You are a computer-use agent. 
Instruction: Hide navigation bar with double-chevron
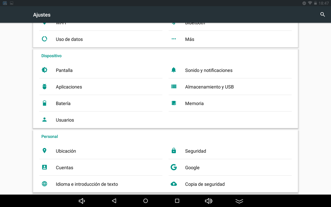click(239, 201)
